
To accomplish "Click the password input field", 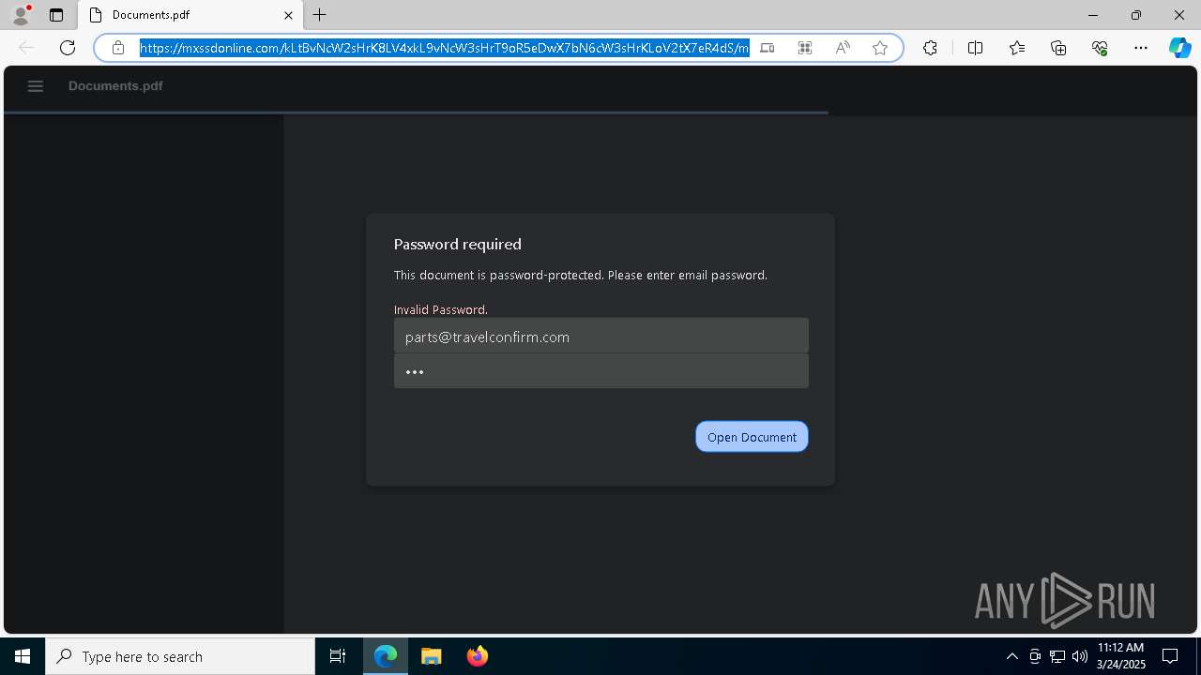I will (x=601, y=371).
